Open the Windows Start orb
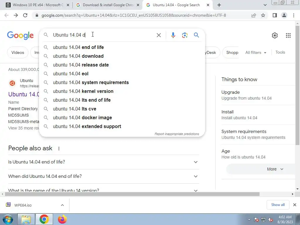Viewport: 300px width, 225px height. pos(8,219)
